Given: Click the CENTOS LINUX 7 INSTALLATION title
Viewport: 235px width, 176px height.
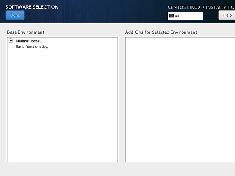Looking at the screenshot, I should click(201, 7).
